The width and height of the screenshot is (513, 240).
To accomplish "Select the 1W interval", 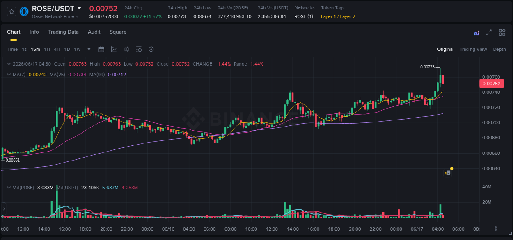I will 77,49.
